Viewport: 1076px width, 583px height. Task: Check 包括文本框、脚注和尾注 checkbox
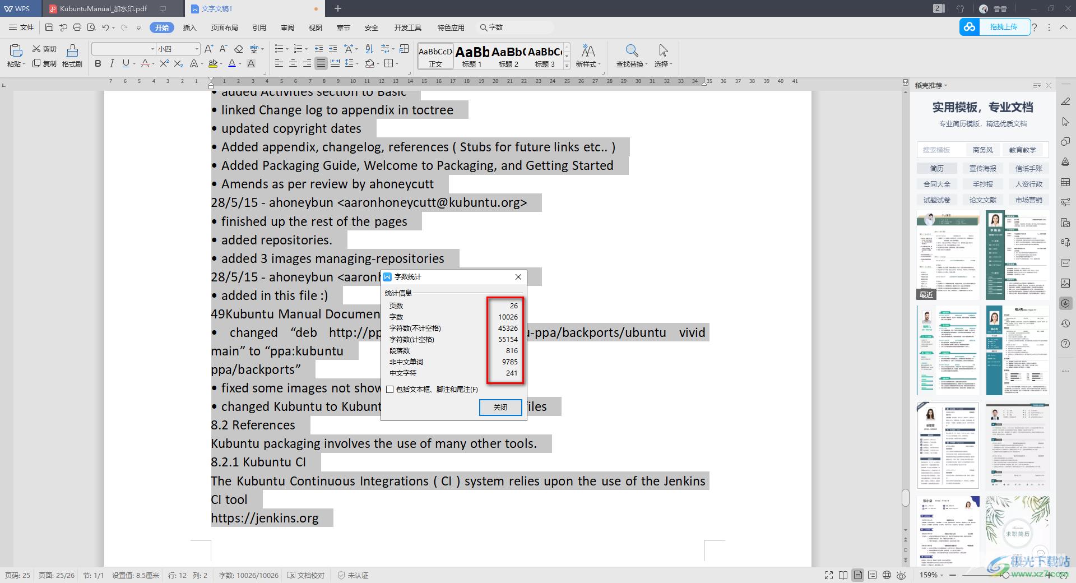[390, 389]
